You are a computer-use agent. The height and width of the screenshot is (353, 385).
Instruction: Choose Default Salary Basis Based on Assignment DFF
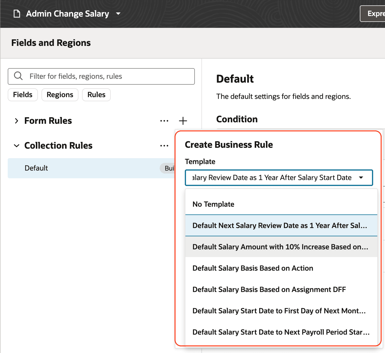point(269,289)
